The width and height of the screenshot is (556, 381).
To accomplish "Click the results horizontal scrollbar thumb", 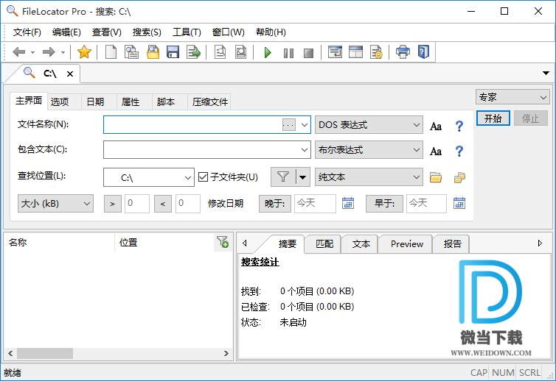I will pos(45,353).
